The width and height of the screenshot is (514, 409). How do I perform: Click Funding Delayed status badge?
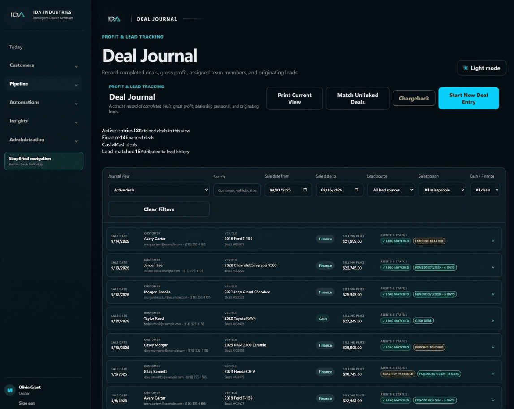429,241
